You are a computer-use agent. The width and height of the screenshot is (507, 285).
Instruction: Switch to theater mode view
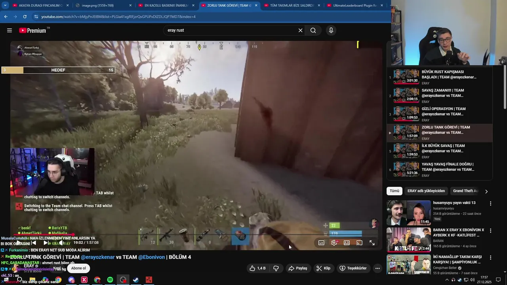click(x=347, y=243)
